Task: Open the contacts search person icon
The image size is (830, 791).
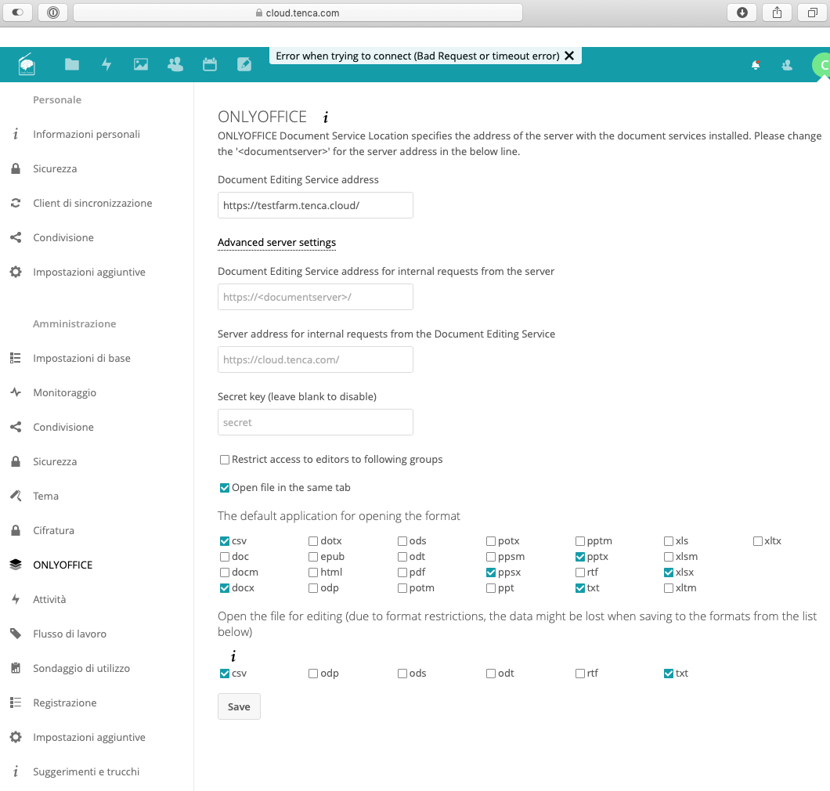Action: 786,66
